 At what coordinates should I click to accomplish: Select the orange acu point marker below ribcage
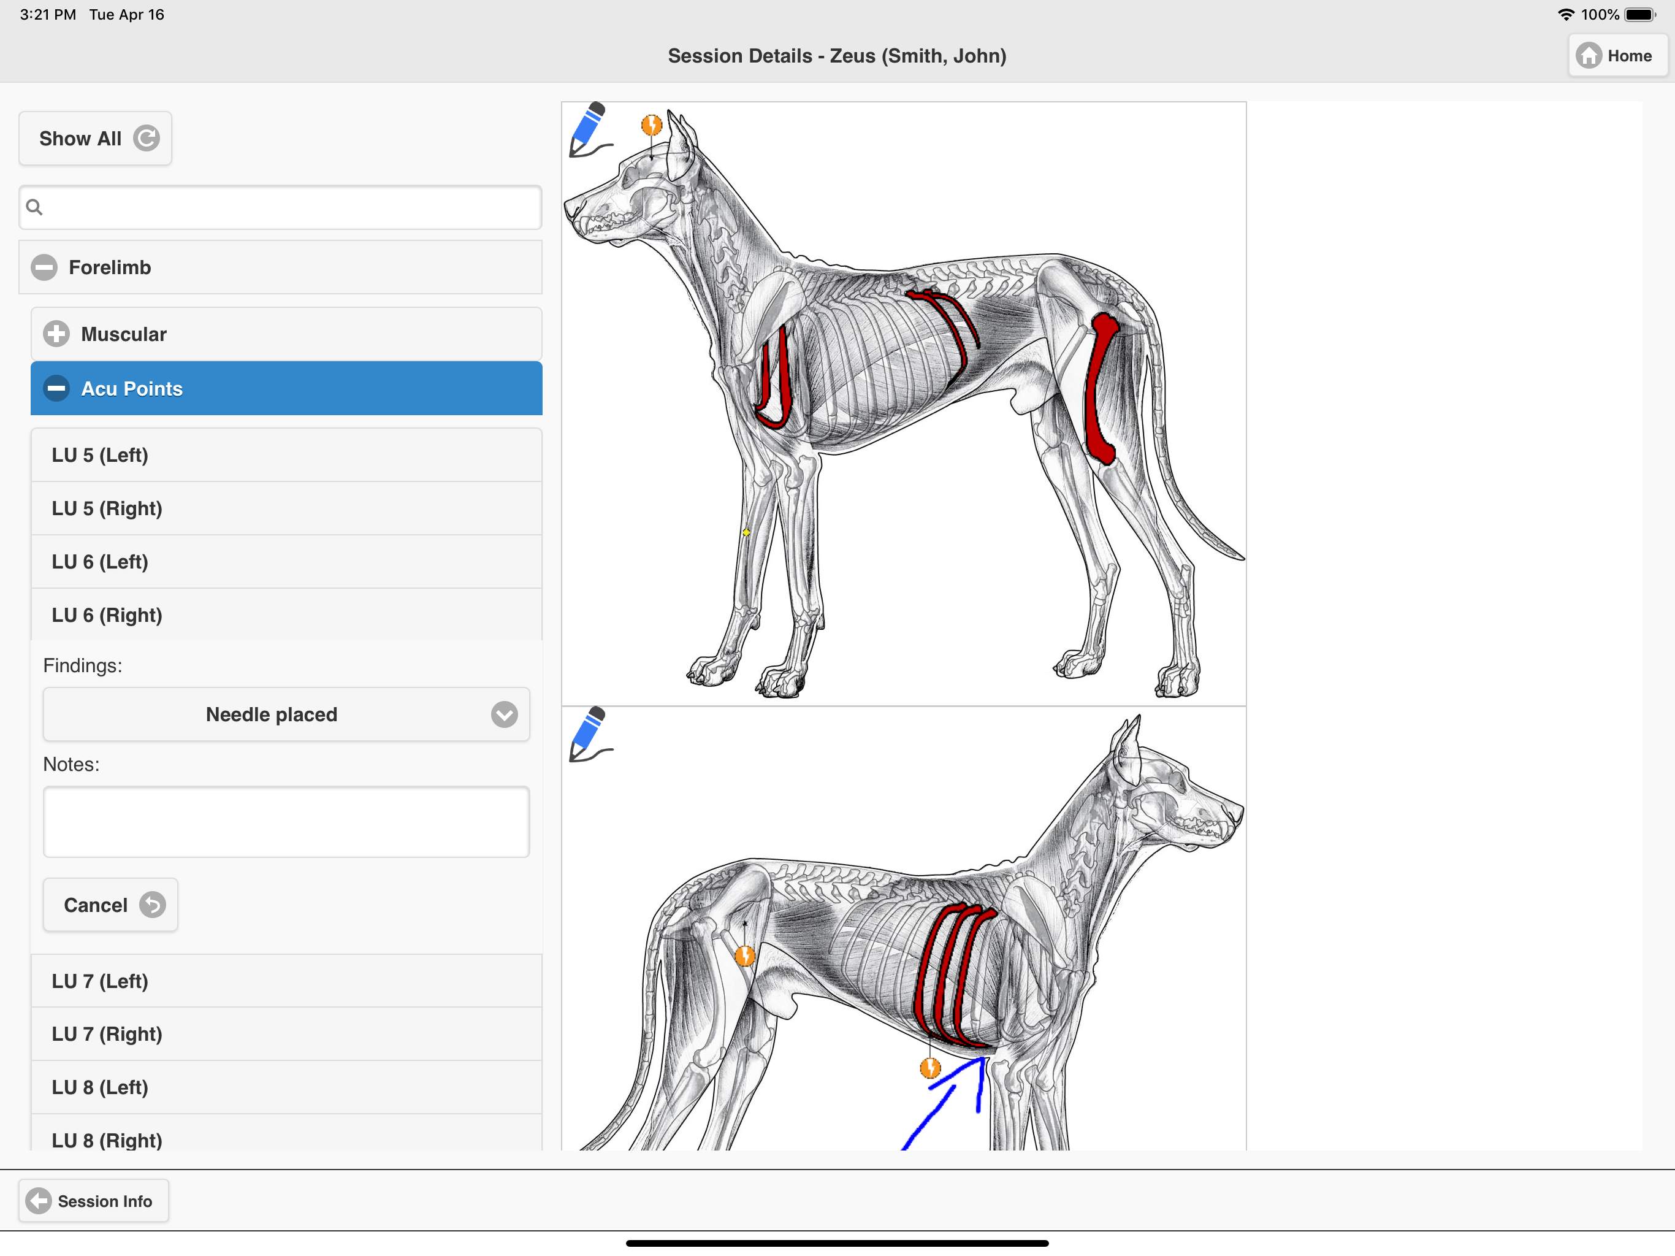click(x=930, y=1068)
